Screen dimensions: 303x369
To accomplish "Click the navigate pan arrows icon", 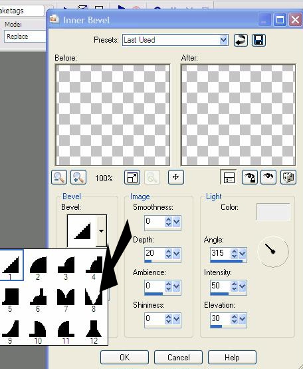I will point(176,177).
